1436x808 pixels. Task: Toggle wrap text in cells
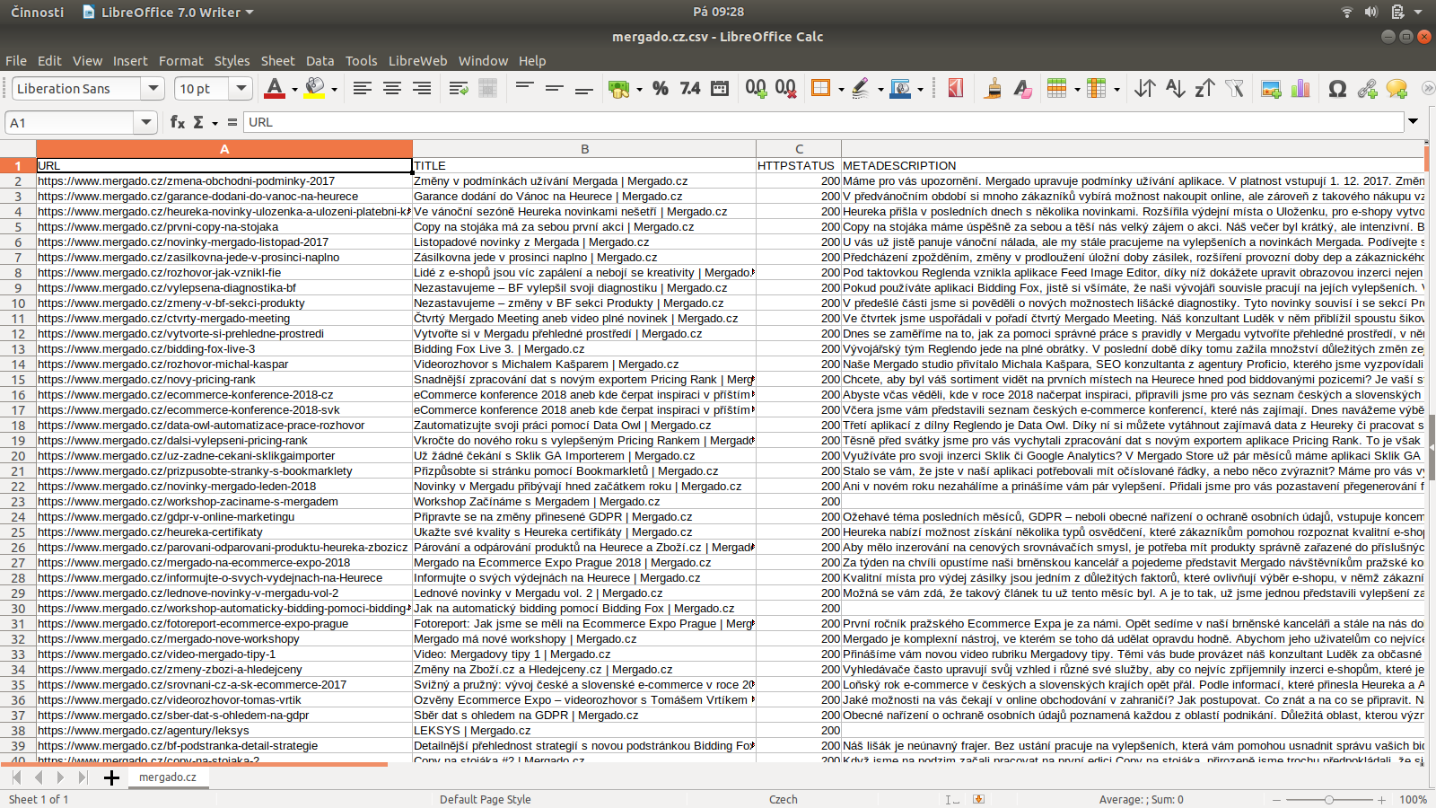coord(459,89)
